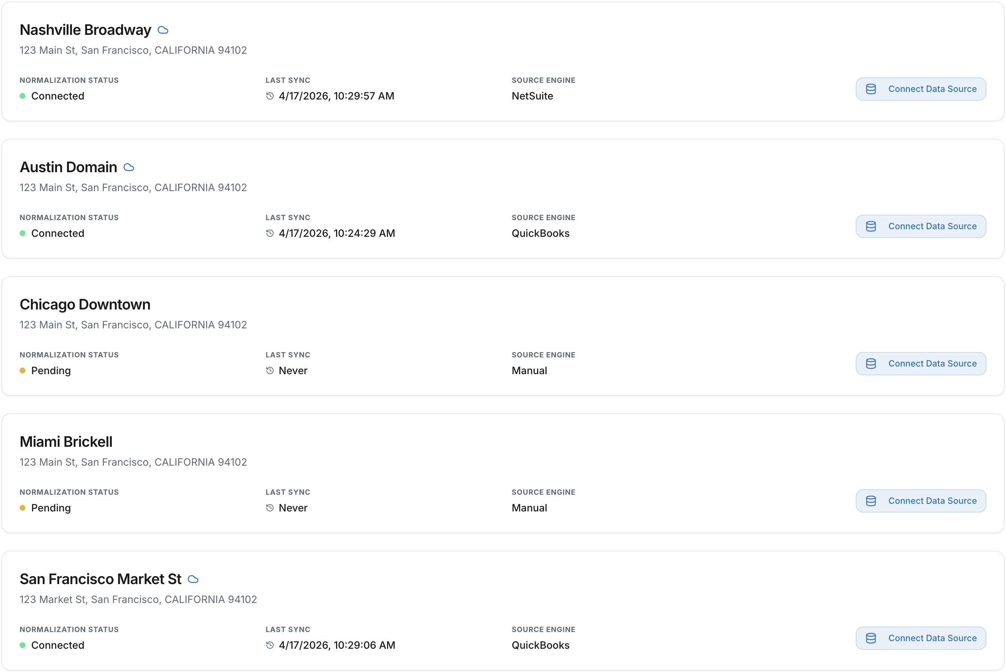Hit Connect Data Source on Miami Brickell card
The width and height of the screenshot is (1006, 672).
[x=920, y=501]
